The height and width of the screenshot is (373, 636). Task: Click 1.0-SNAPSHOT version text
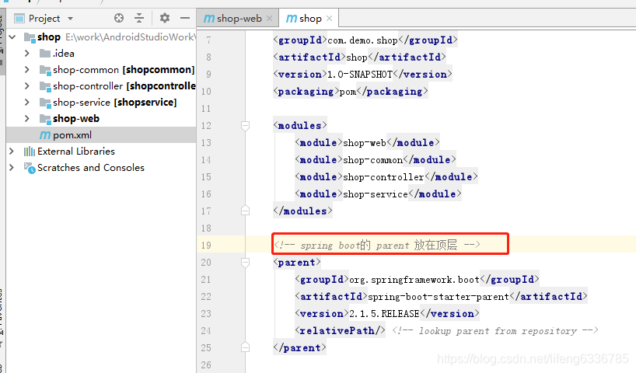point(360,75)
